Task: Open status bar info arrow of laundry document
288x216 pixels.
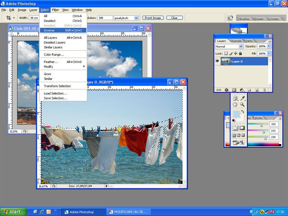Action: [107, 186]
